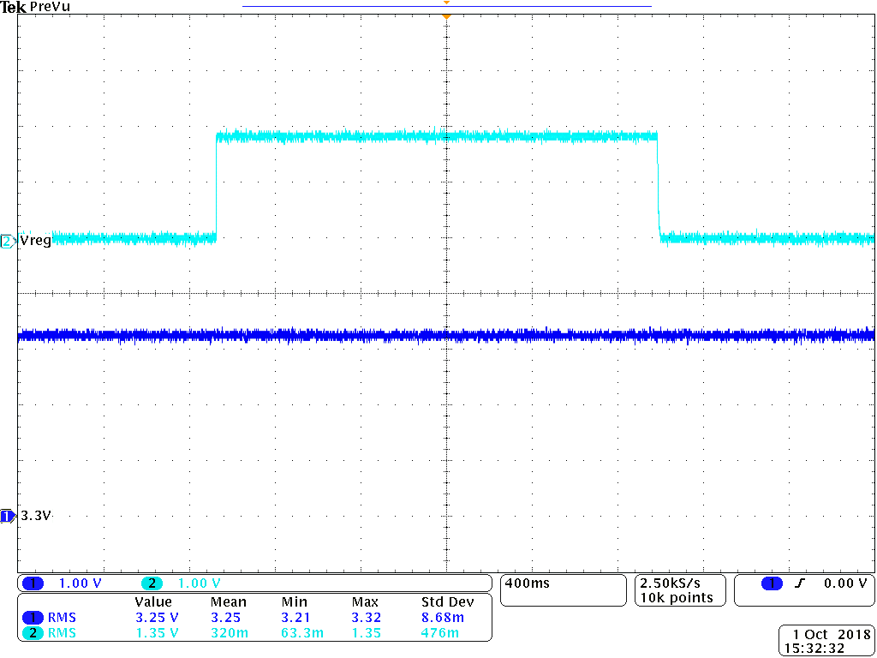Click channel 2 std dev 476m

pos(440,633)
